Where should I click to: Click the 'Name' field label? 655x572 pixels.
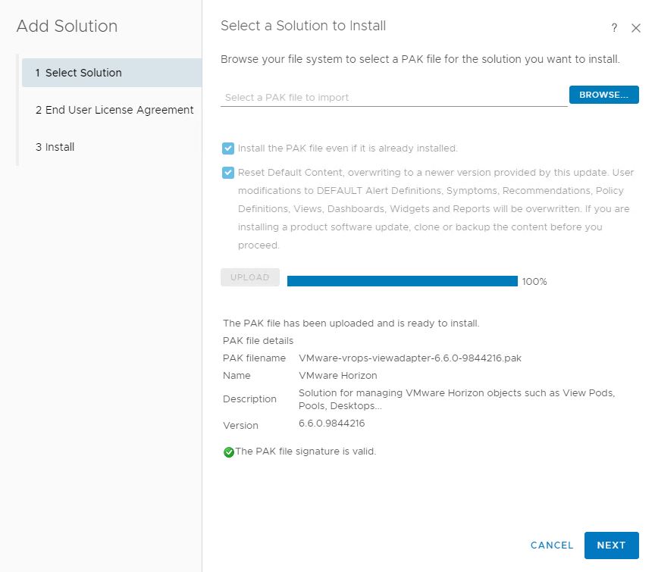237,375
